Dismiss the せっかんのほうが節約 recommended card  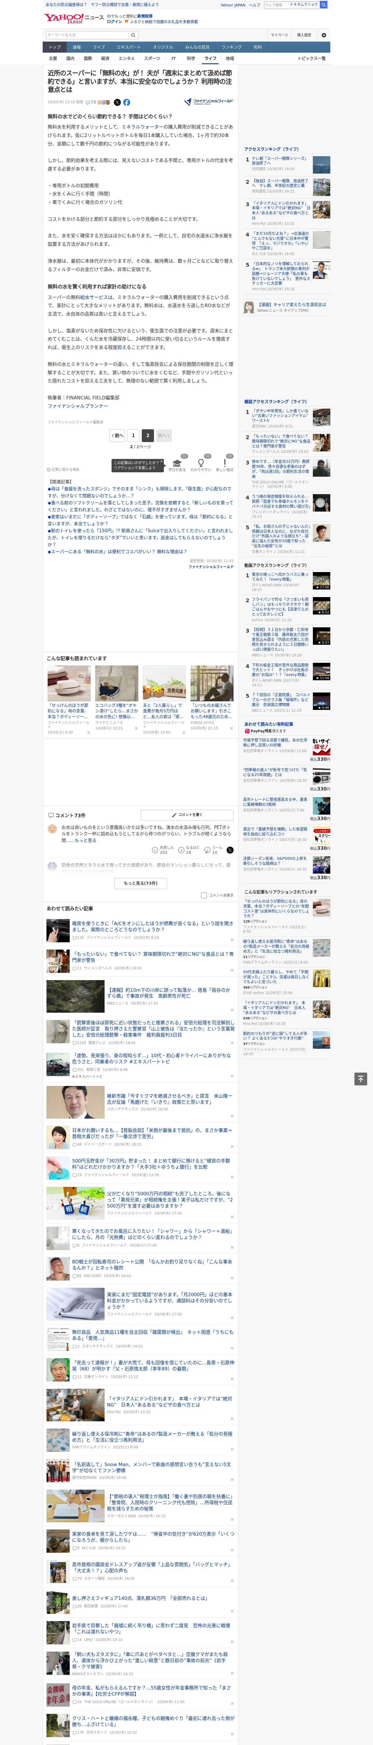pos(88,732)
